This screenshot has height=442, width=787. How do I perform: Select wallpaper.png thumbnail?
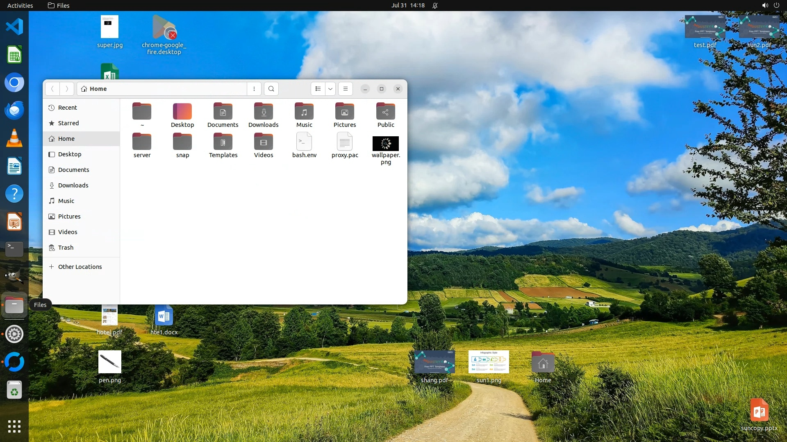(385, 144)
